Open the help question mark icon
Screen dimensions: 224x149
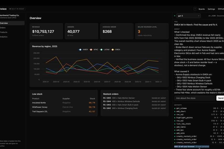pos(195,9)
